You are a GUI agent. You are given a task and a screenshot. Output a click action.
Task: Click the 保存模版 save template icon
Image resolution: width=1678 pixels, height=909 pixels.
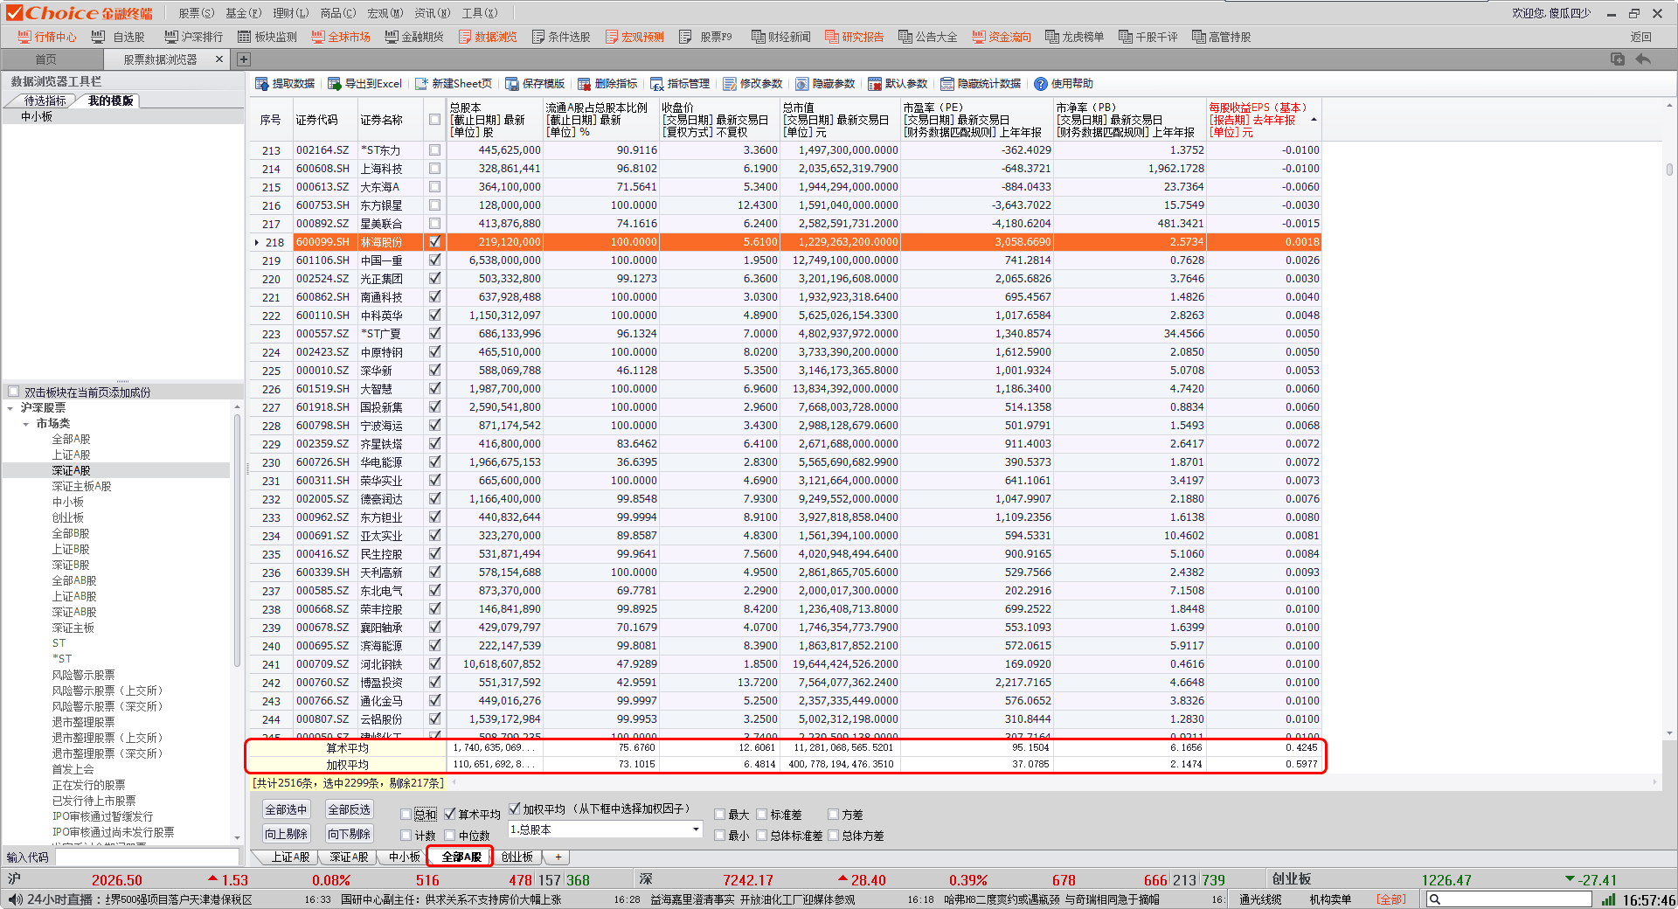512,84
